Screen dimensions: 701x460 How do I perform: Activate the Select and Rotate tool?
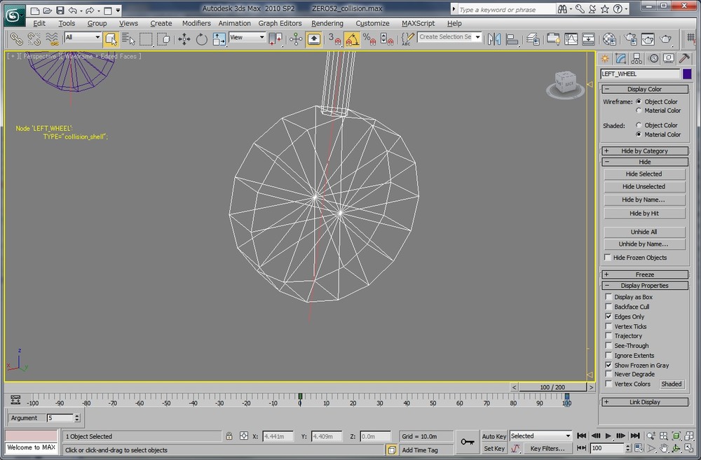tap(202, 39)
